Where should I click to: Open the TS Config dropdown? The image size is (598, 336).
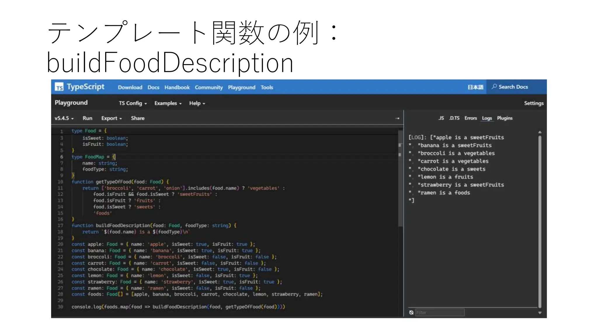click(133, 103)
